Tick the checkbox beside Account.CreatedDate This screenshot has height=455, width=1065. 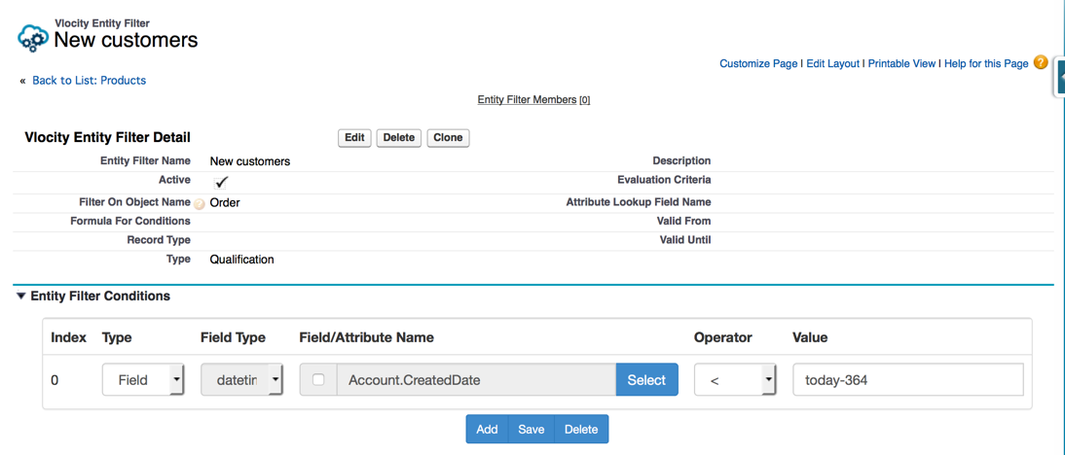[x=318, y=380]
